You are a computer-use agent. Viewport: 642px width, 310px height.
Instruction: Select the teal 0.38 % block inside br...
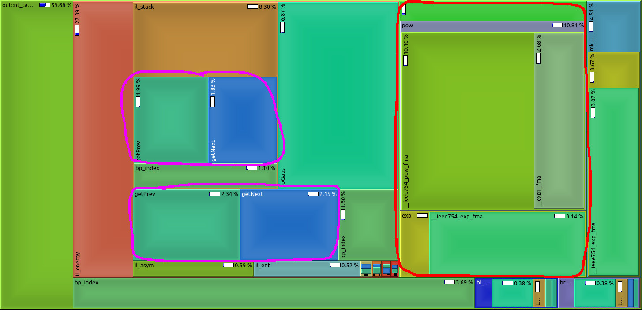[595, 293]
